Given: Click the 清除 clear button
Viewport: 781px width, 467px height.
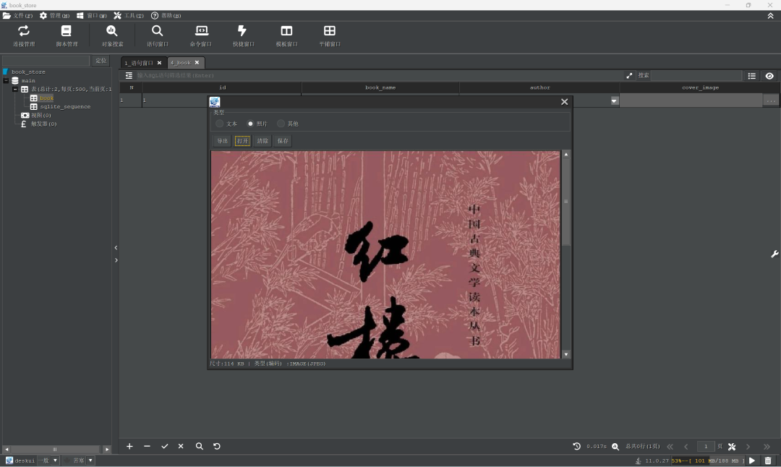Looking at the screenshot, I should coord(263,141).
